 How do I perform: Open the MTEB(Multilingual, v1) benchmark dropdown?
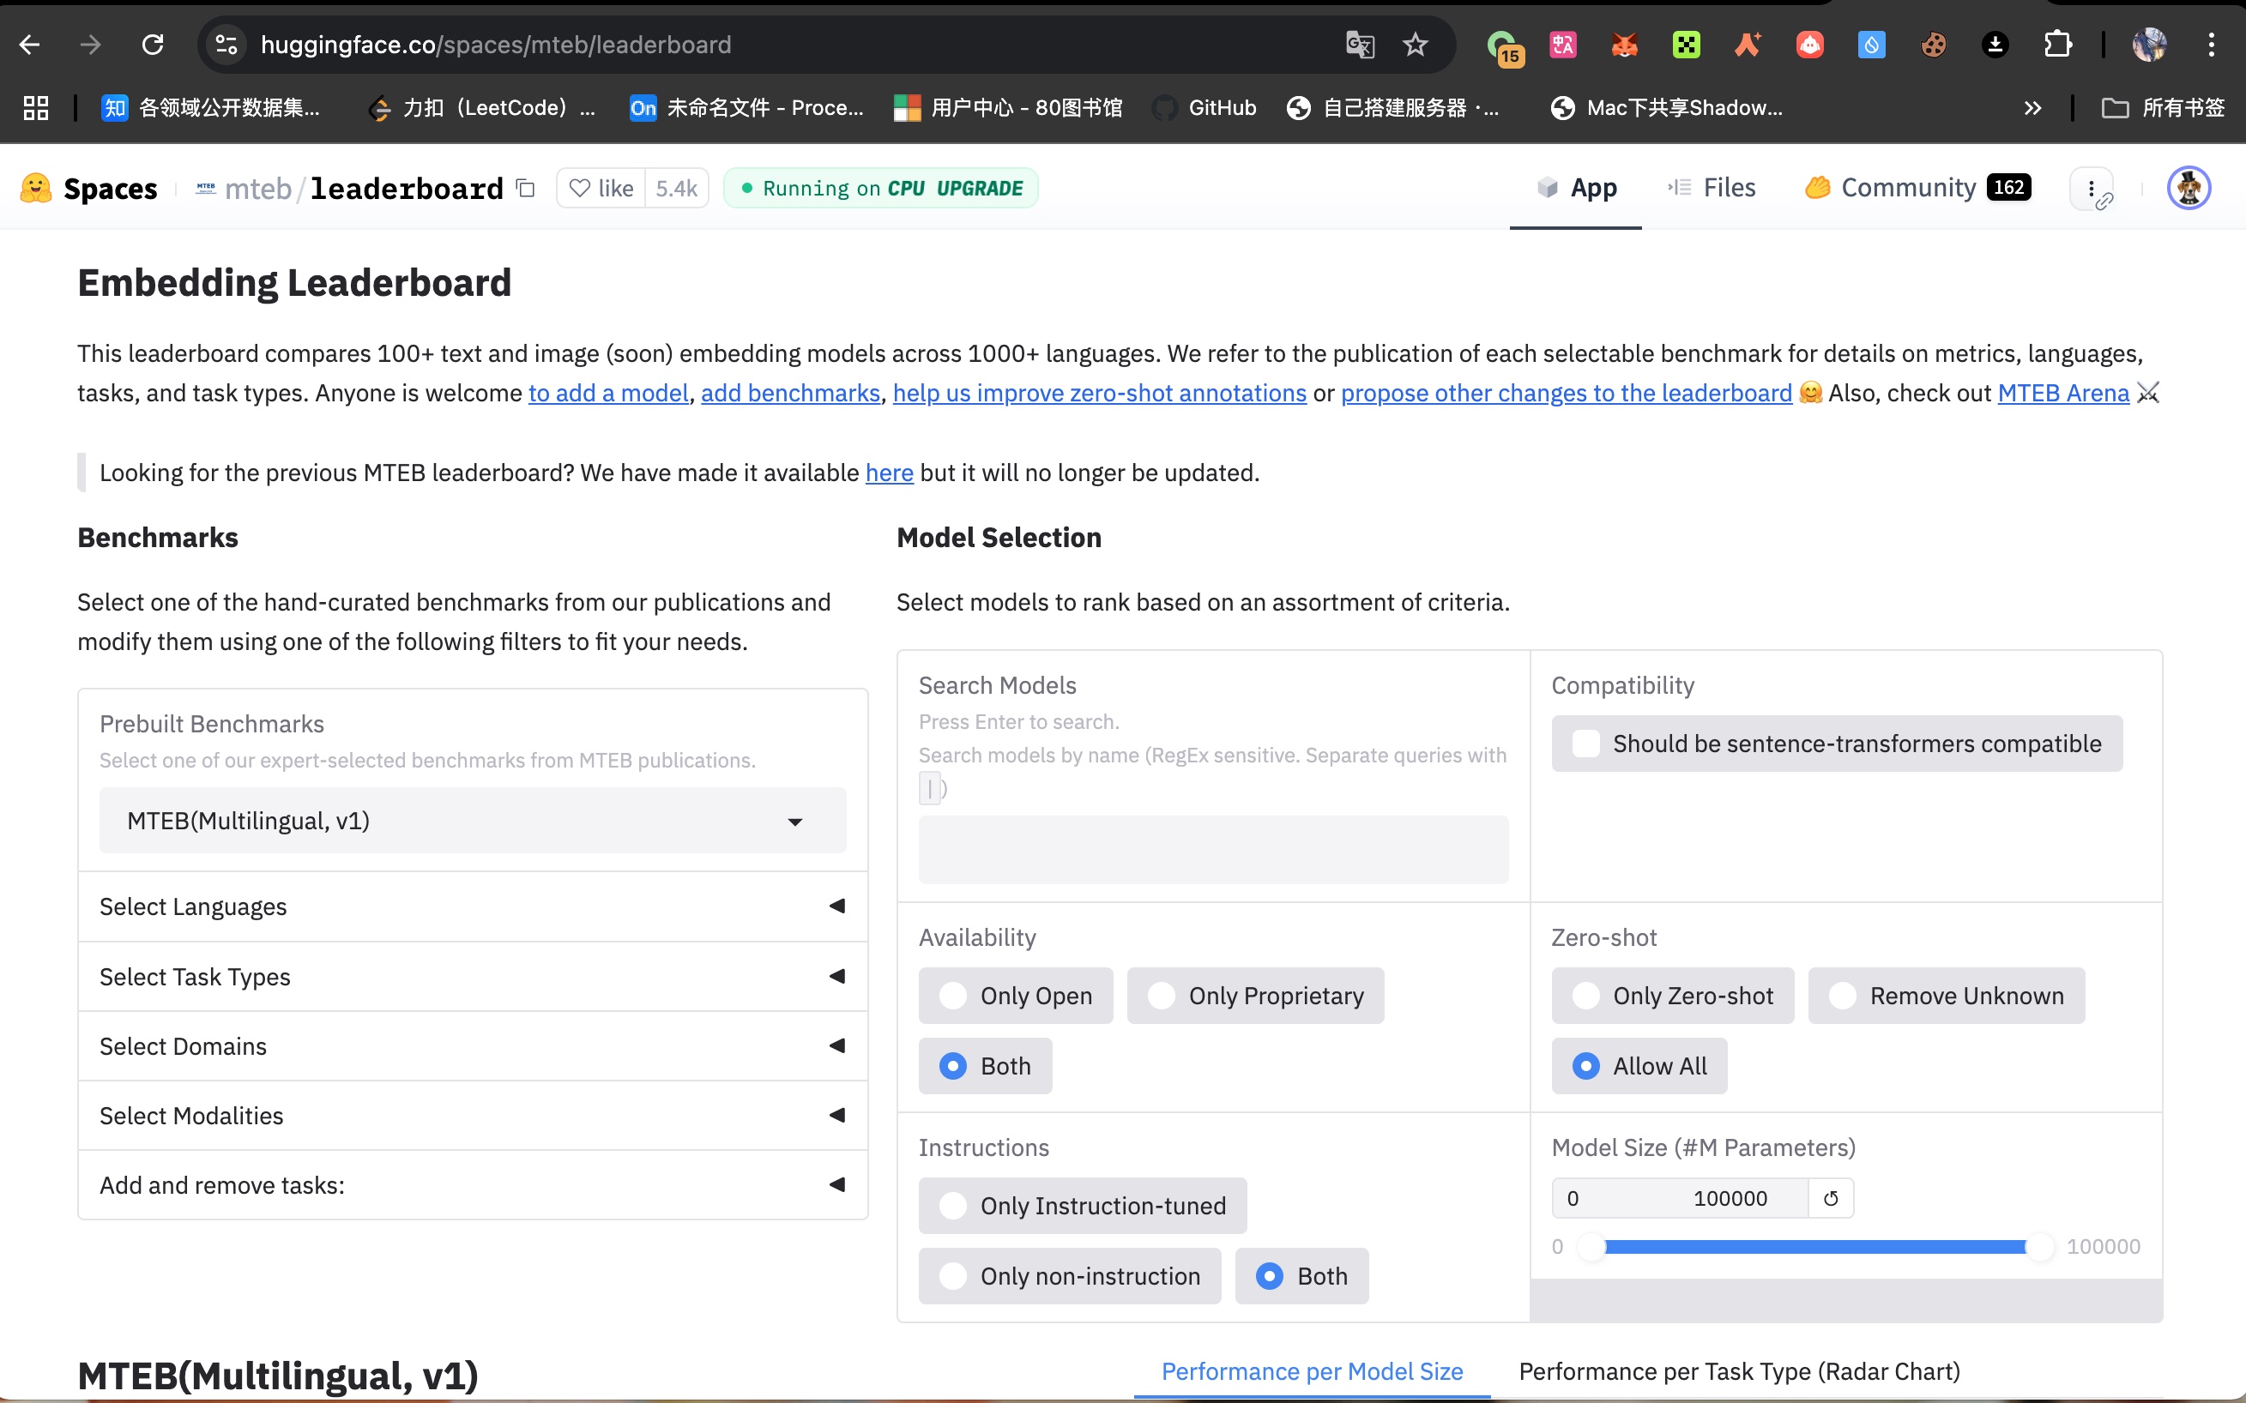(x=473, y=820)
